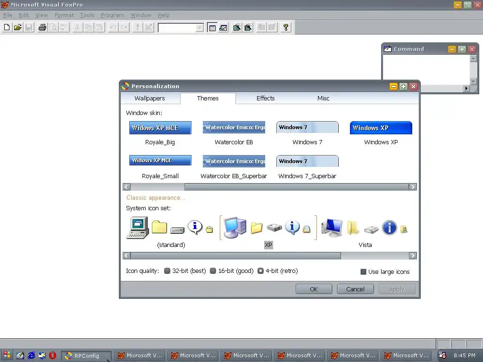Select the Vista system icon set
The width and height of the screenshot is (483, 362).
click(365, 232)
